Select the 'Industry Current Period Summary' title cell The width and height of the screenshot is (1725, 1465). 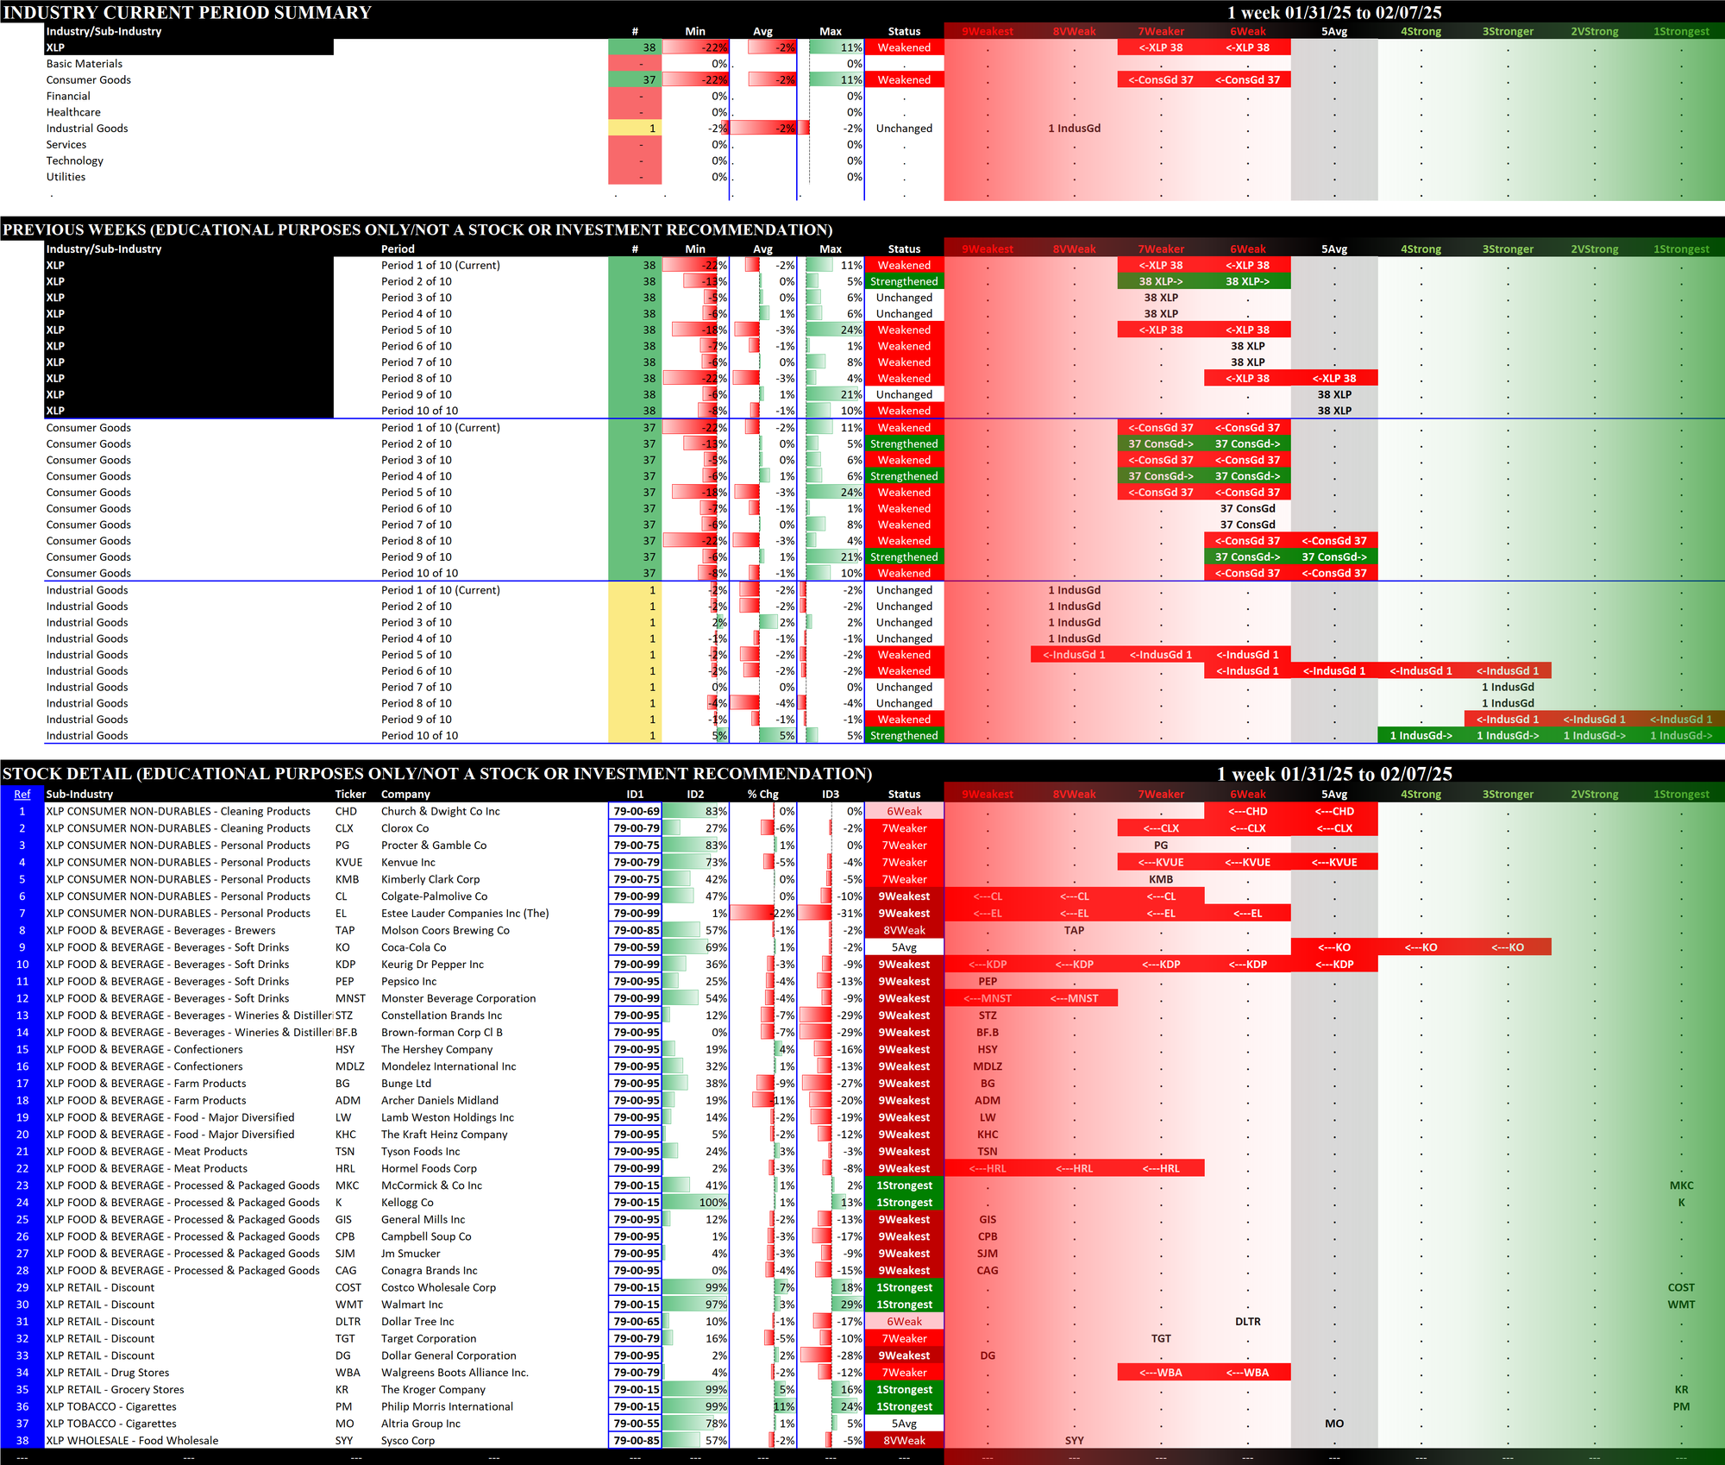(x=187, y=12)
